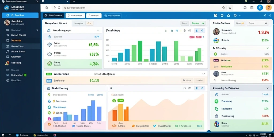The image size is (274, 137).
Task: Collapse the lower right panel using its header chevron
Action: tap(267, 88)
